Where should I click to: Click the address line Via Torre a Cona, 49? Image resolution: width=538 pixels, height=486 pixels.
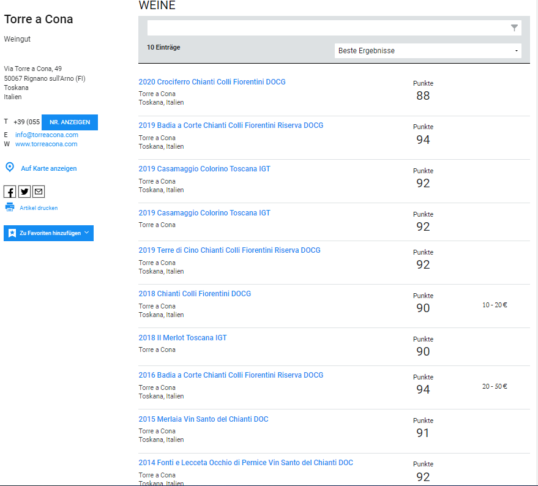[x=33, y=69]
